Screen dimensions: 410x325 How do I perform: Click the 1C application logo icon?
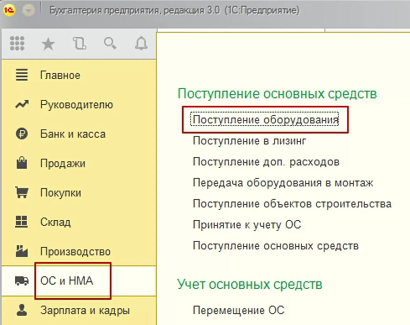[x=10, y=11]
